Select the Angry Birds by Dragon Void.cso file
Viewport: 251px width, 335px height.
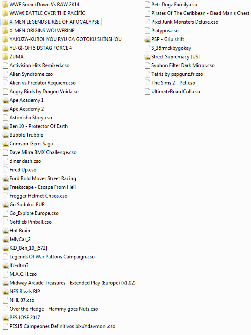[x=44, y=92]
